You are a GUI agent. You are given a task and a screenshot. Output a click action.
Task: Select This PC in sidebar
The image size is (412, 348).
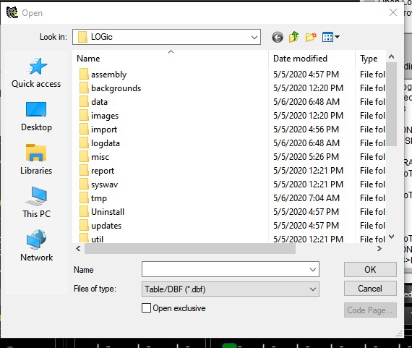click(36, 203)
